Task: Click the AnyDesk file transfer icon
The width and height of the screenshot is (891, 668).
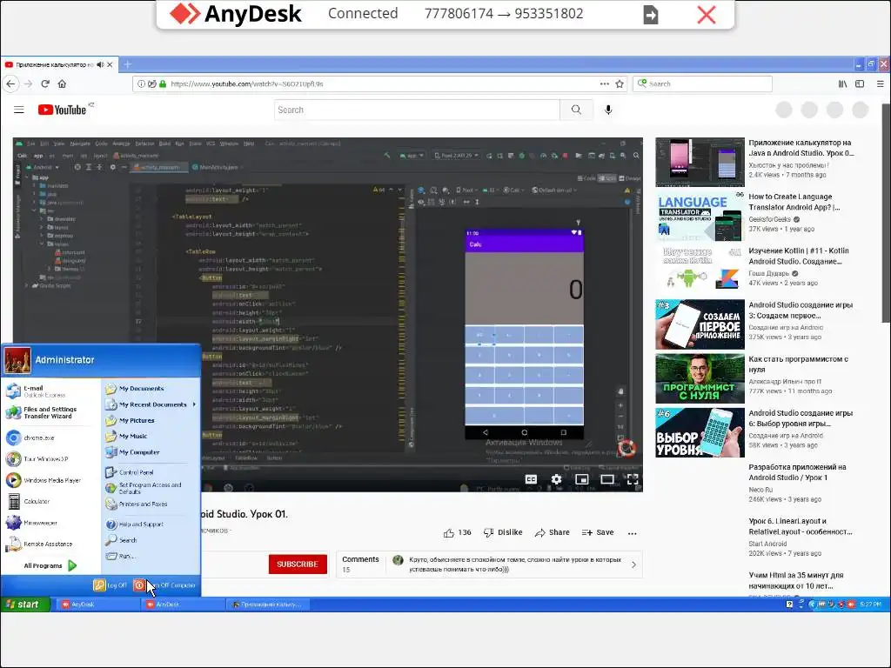Action: click(x=651, y=14)
